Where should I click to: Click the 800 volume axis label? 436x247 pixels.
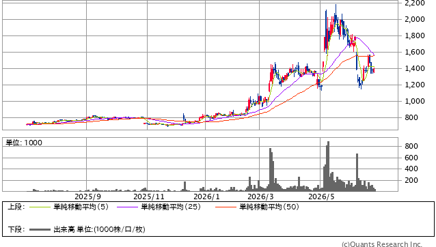coord(411,146)
